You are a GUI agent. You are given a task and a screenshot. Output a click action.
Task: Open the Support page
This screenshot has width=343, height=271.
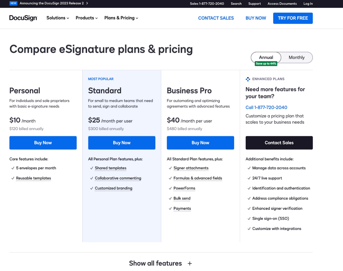coord(254,4)
